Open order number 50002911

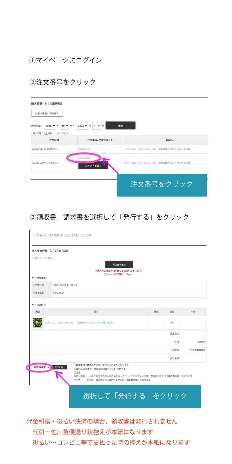pos(84,149)
